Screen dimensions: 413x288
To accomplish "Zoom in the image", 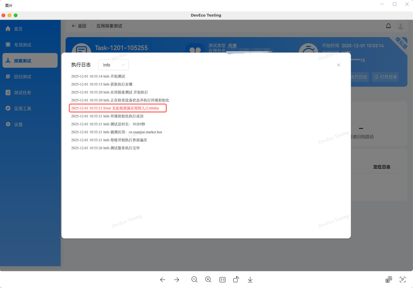I will coord(208,280).
